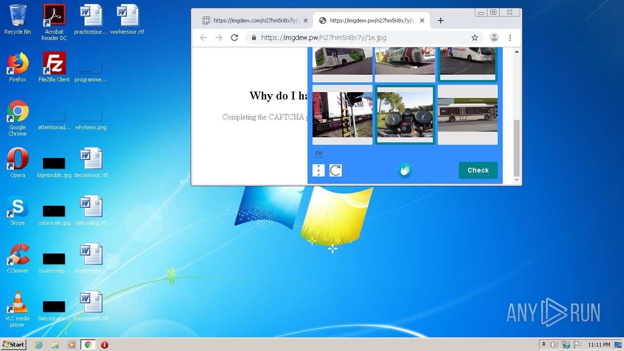Screen dimensions: 624x351
Task: Open mefunding.rtf on the desktop
Action: pos(91,211)
